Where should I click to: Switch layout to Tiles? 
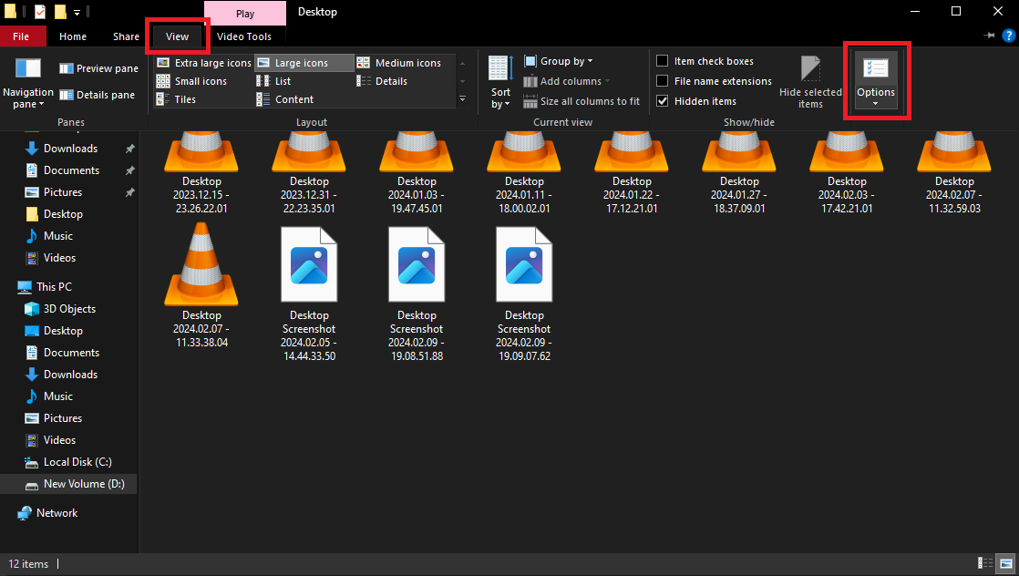click(176, 99)
